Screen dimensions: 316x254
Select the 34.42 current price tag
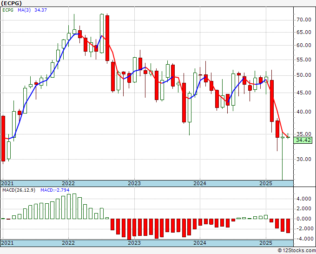tap(303, 140)
